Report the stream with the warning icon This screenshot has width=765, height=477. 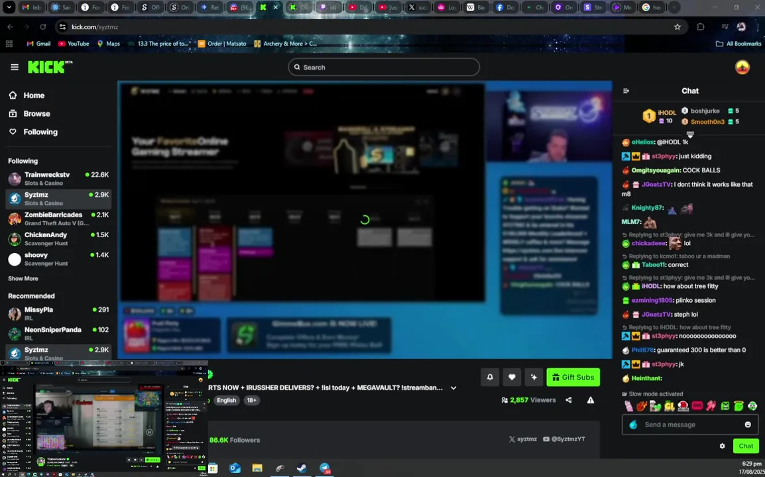coord(591,400)
